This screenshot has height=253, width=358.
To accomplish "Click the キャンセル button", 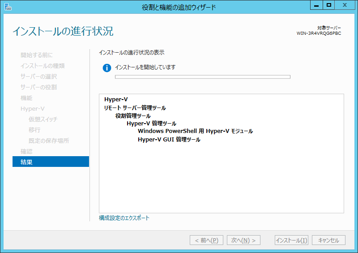I will tap(328, 240).
